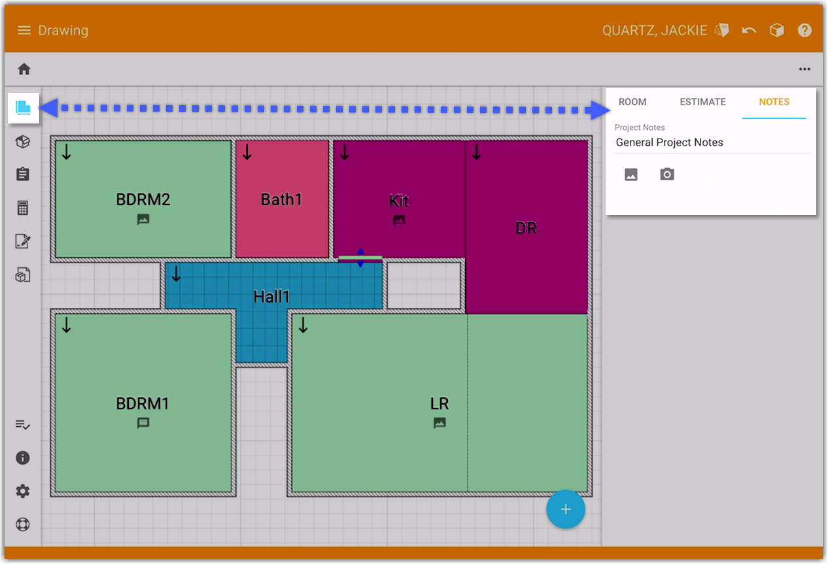Switch to the ROOM tab

click(x=632, y=102)
